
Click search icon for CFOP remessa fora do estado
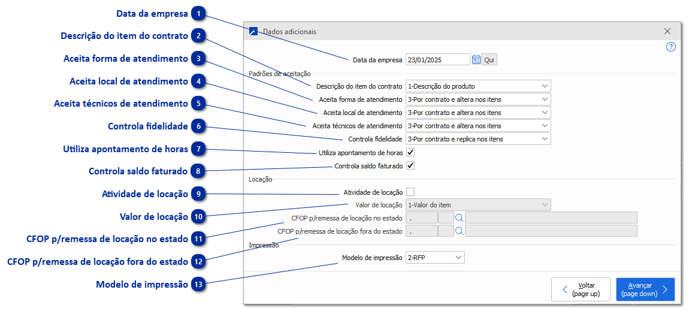(x=460, y=231)
